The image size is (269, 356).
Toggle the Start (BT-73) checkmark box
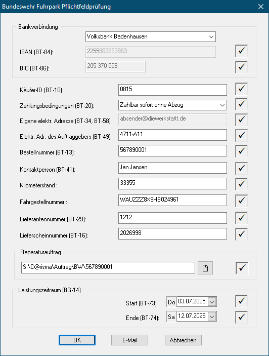pos(241,301)
